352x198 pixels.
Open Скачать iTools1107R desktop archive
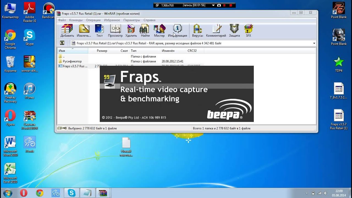(x=29, y=120)
